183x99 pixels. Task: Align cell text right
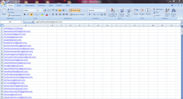(60, 15)
